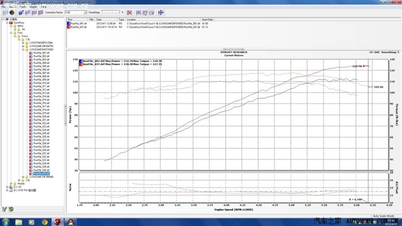Adjust the Smoothing slider
Screen dimensions: 402x226
[x=110, y=12]
